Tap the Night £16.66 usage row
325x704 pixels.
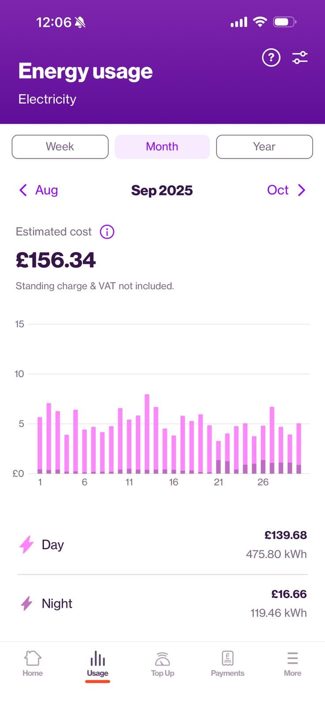click(162, 603)
